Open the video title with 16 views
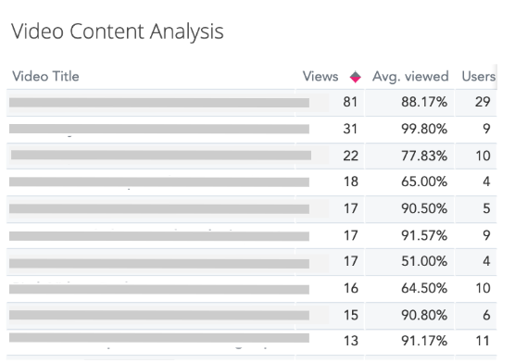Screen dimensions: 515x363 click(x=159, y=289)
